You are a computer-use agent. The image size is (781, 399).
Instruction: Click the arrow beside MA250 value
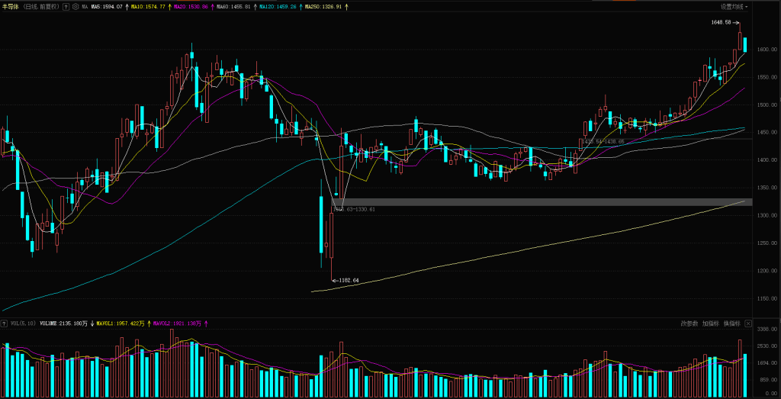coord(346,6)
